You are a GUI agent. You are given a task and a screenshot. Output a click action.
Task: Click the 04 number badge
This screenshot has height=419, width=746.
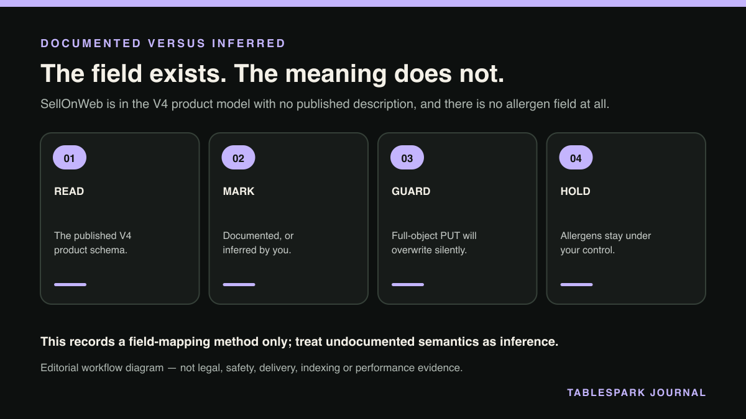(x=576, y=158)
